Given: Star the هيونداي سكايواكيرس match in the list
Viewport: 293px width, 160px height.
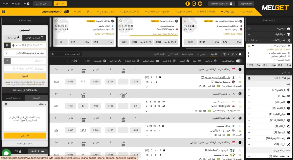Looking at the screenshot, I should coord(240,131).
